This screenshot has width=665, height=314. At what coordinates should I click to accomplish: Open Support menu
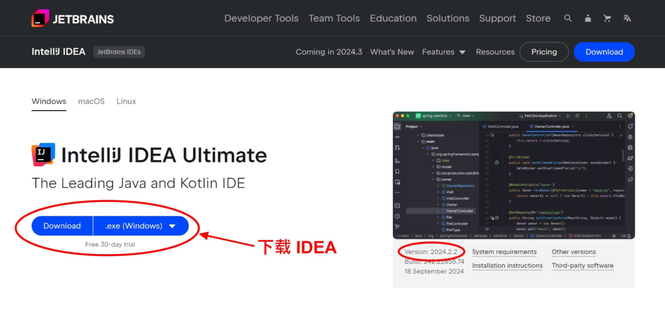click(x=498, y=18)
